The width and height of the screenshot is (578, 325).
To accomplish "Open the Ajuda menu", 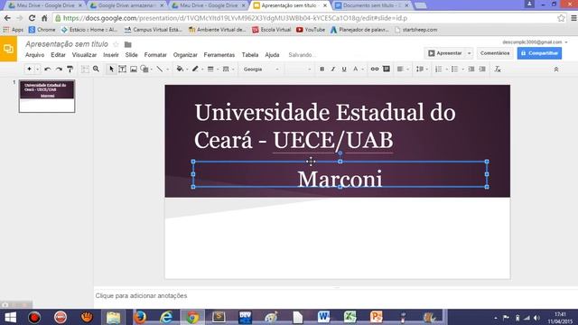I will (x=272, y=55).
